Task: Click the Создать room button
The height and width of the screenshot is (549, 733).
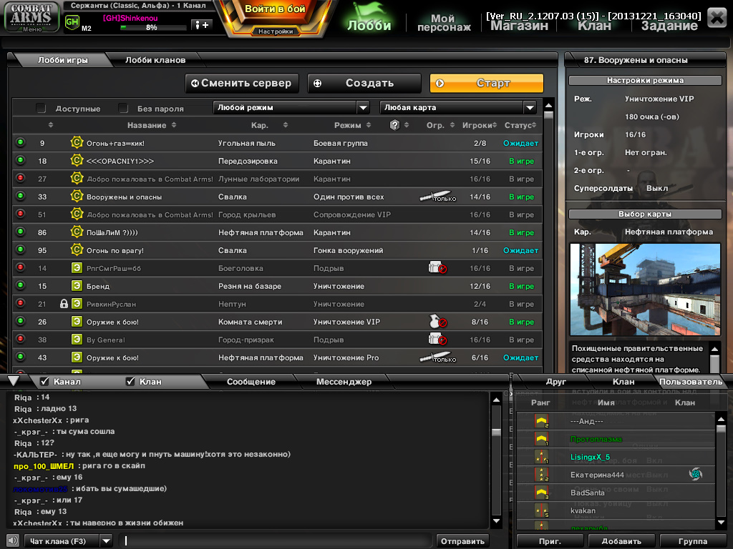Action: point(364,83)
